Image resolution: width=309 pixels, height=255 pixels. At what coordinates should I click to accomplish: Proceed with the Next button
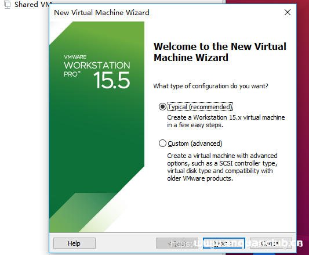tap(224, 243)
